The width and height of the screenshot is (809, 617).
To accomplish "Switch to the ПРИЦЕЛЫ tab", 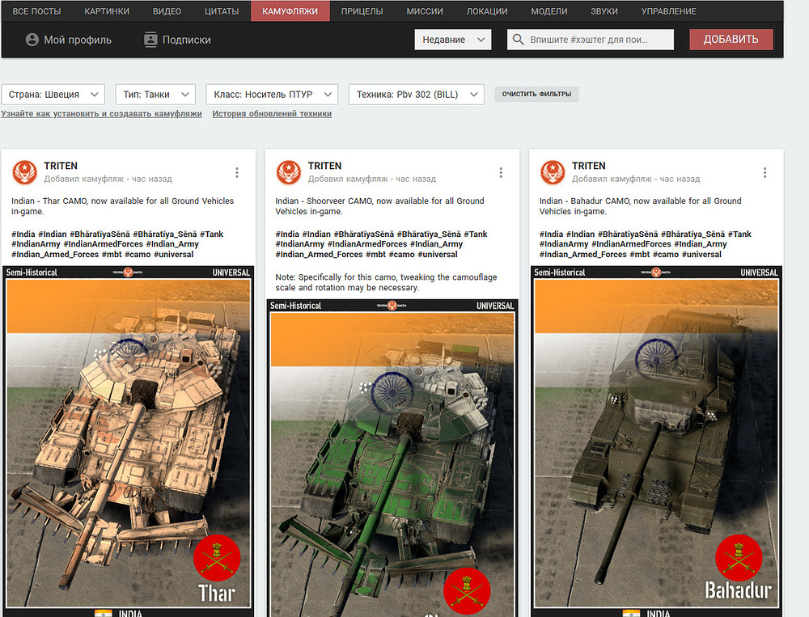I will click(x=362, y=11).
